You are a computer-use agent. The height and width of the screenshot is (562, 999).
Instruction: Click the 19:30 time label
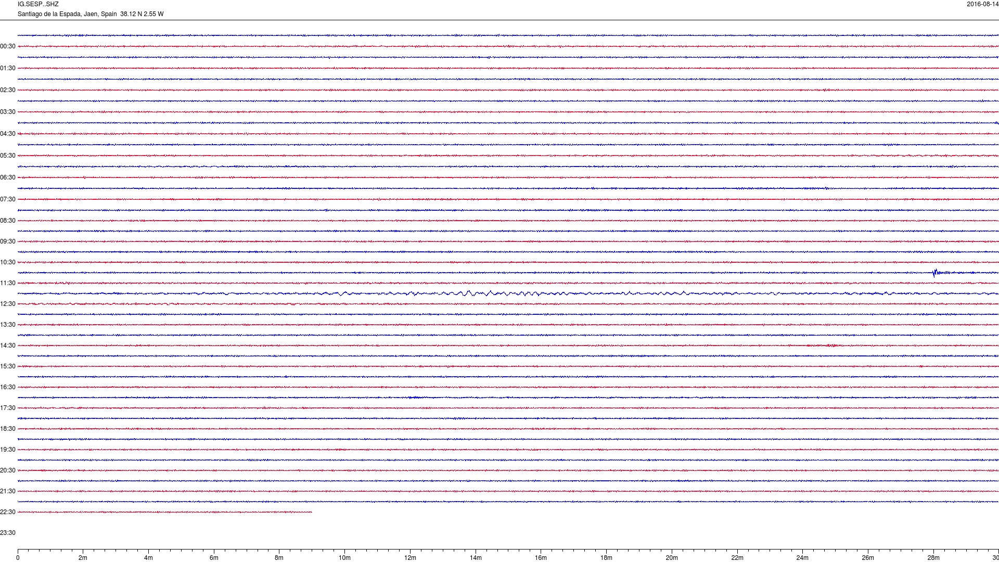pos(8,450)
